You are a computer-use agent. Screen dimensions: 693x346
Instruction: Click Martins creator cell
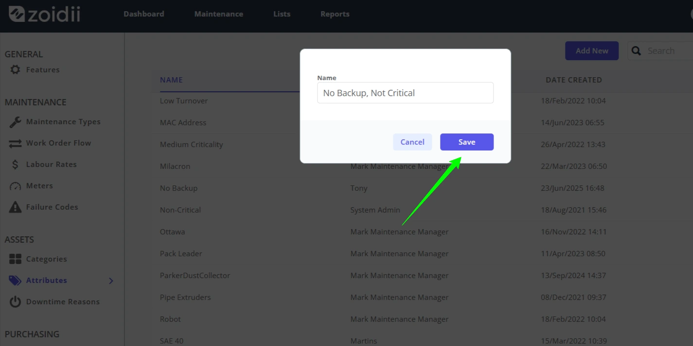[364, 341]
